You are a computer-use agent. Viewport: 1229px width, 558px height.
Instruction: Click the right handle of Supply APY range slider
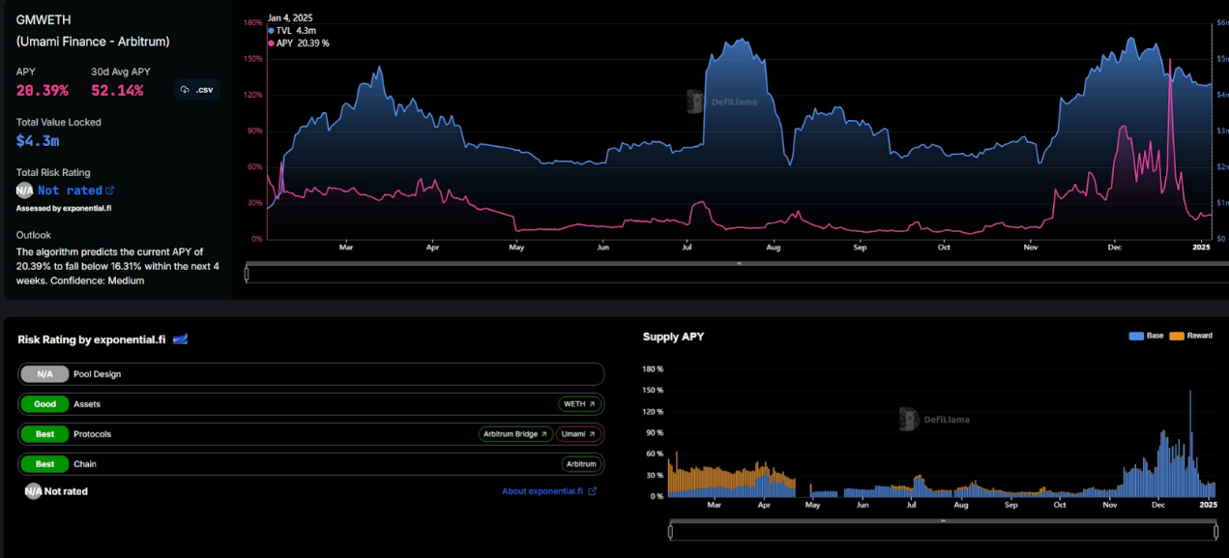pyautogui.click(x=1215, y=531)
